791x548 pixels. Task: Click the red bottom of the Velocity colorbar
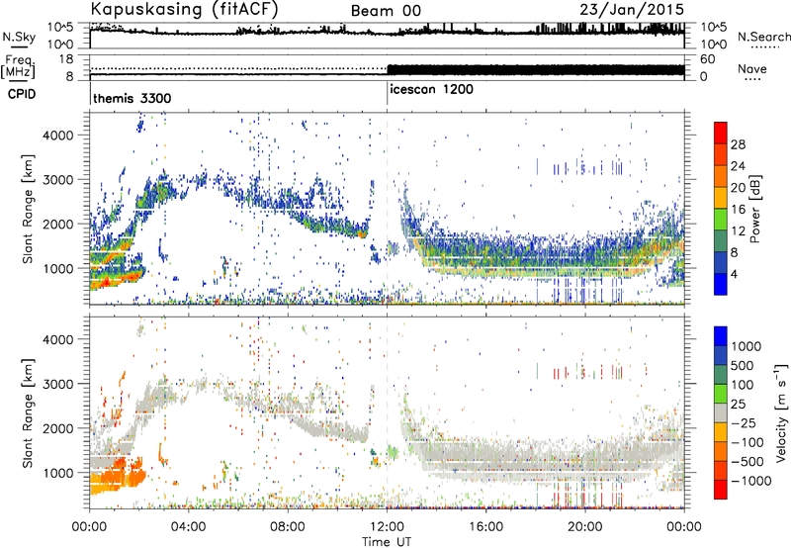[721, 490]
